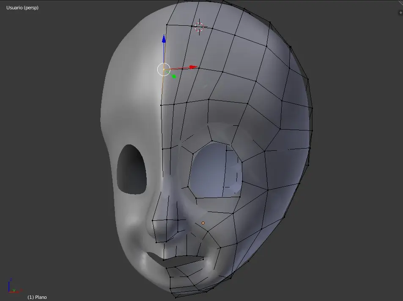Click the mesh vertex at top-left of wireframe
403x301 pixels.
click(167, 24)
